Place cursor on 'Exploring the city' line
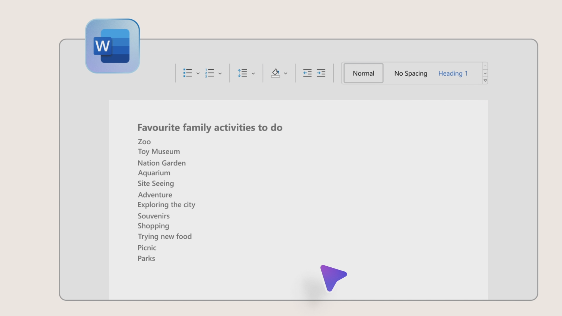The image size is (562, 316). point(166,205)
